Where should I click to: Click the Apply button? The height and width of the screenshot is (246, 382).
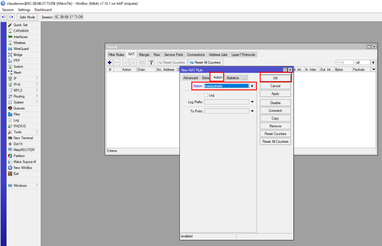[275, 94]
